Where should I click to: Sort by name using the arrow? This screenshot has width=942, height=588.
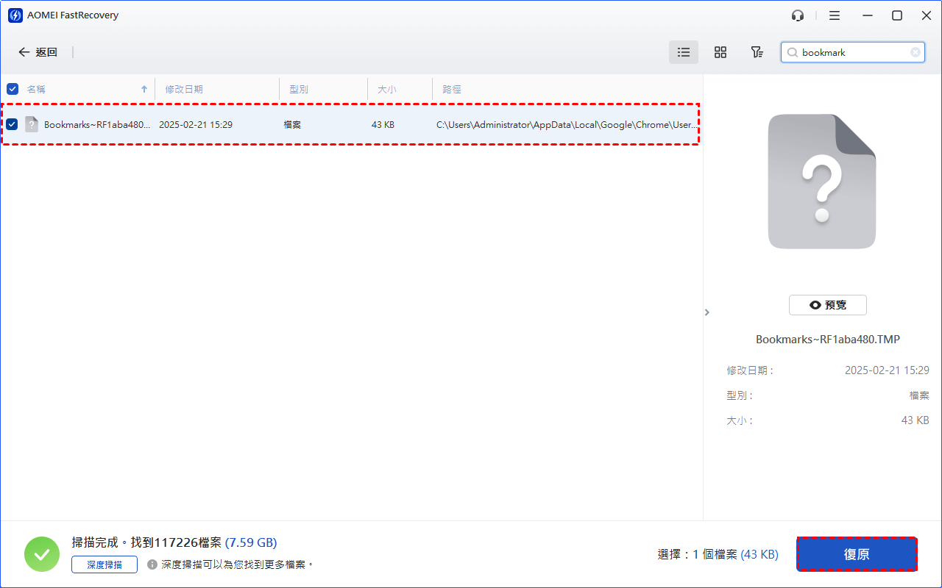[x=144, y=89]
